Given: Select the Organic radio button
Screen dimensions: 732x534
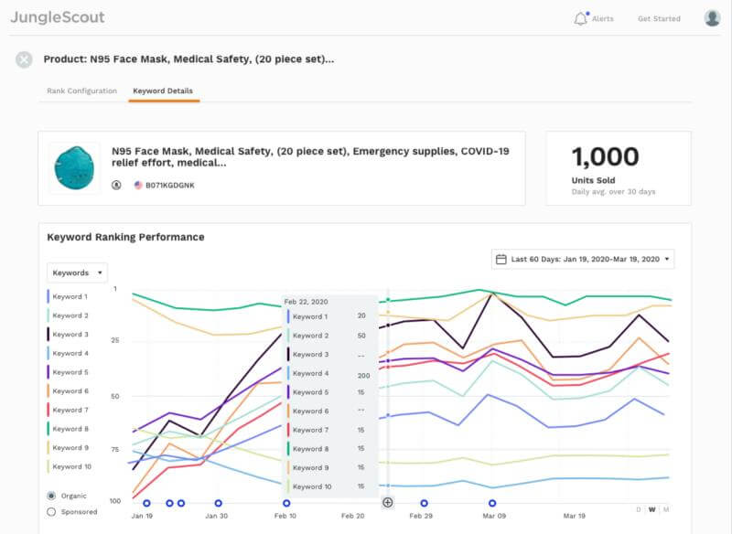Looking at the screenshot, I should (x=51, y=496).
